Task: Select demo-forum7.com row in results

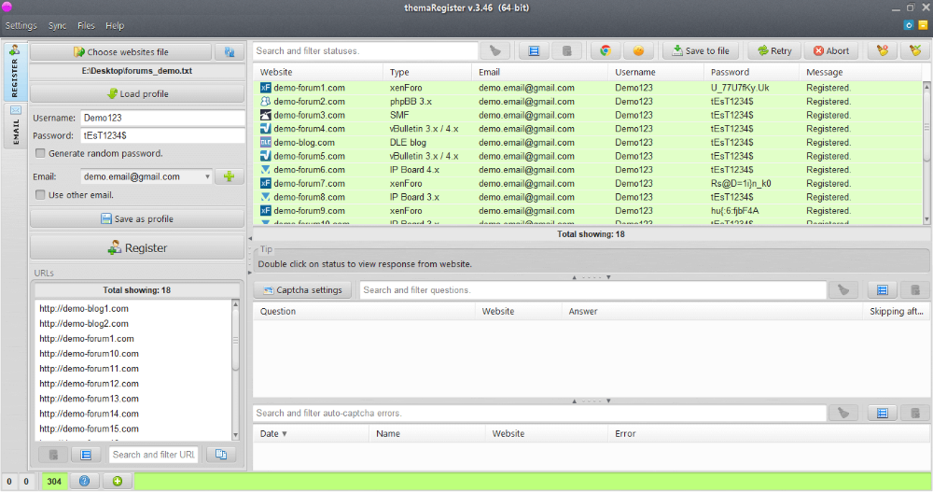Action: (589, 184)
